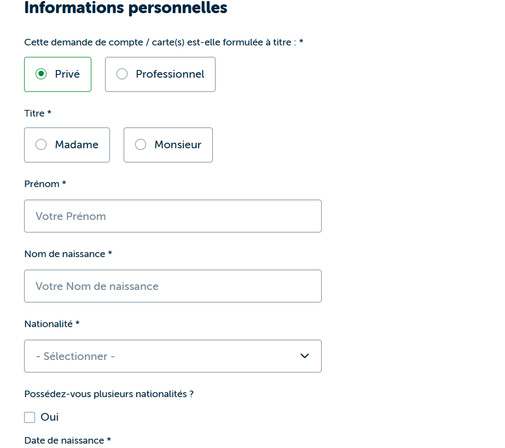Pick the Monsieur radio button circle
The width and height of the screenshot is (505, 448).
[141, 144]
